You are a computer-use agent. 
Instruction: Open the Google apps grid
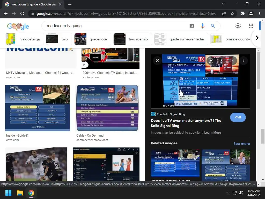tap(251, 26)
